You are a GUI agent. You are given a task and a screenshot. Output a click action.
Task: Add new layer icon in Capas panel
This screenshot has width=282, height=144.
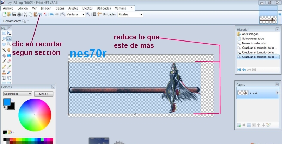(x=239, y=125)
